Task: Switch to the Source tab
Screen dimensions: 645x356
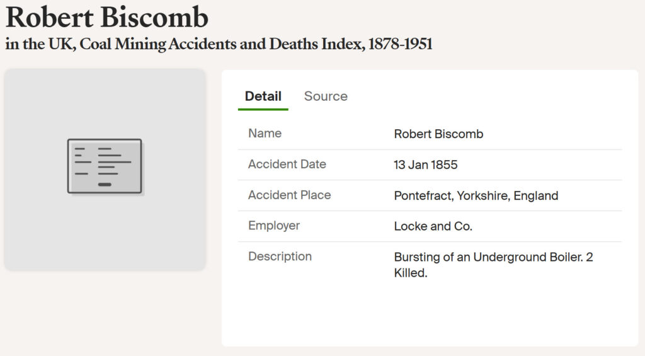Action: tap(326, 96)
